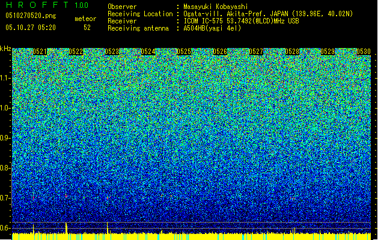The width and height of the screenshot is (378, 240).
Task: Click the 0524 time marker
Action: tap(148, 52)
